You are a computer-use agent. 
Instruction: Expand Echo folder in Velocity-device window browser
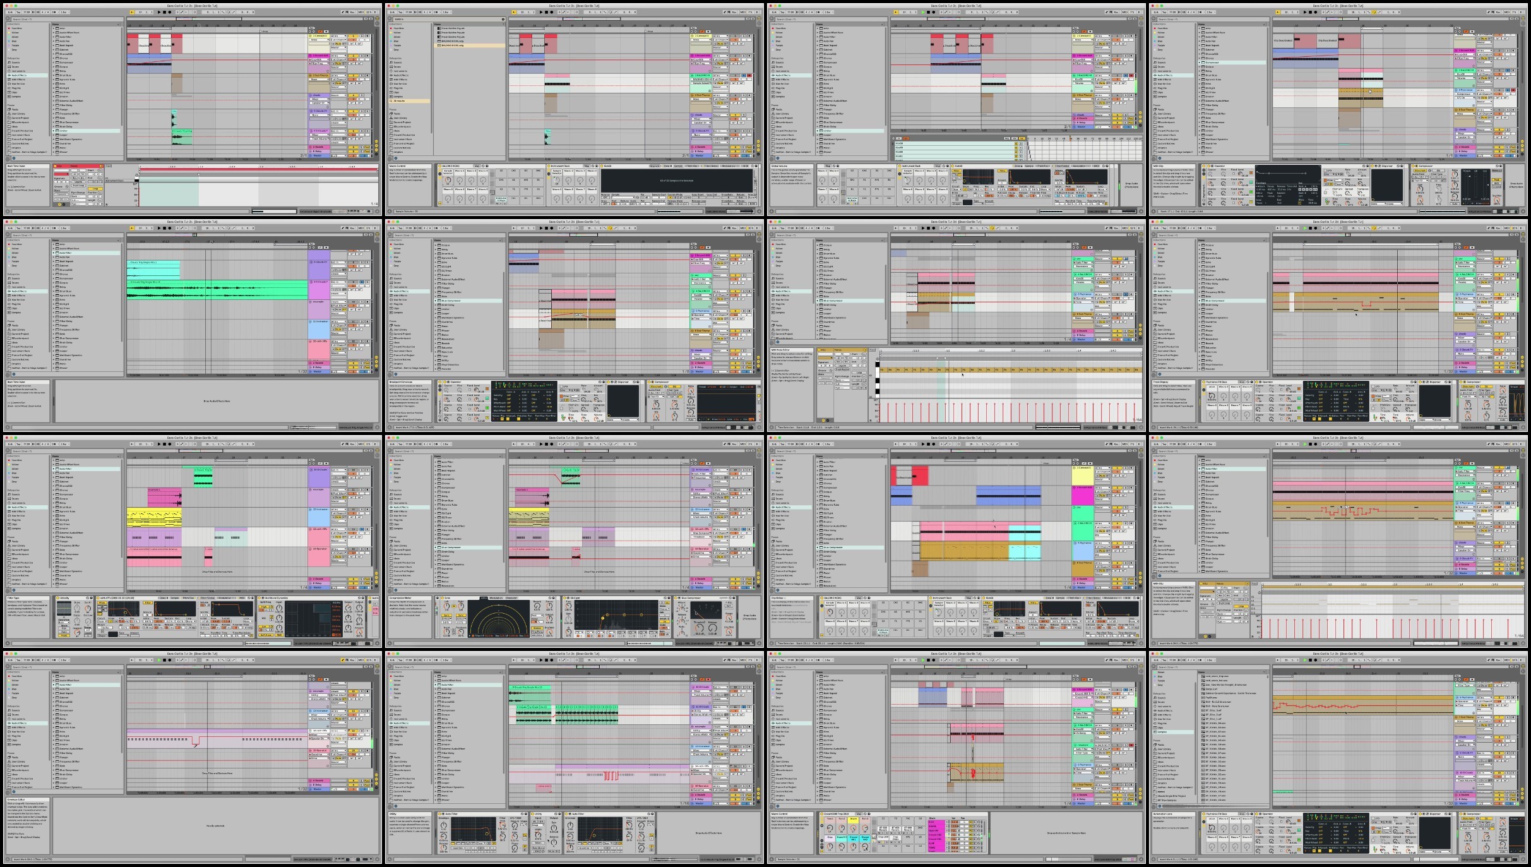point(54,516)
